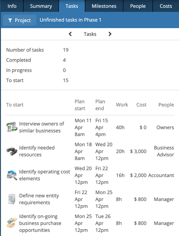This screenshot has width=179, height=236.
Task: Click the binoculars icon for Identify needed resources
Action: pyautogui.click(x=12, y=151)
